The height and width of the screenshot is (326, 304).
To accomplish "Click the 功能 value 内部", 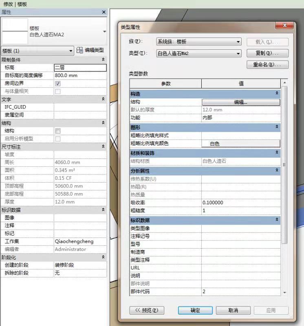I will [x=241, y=118].
